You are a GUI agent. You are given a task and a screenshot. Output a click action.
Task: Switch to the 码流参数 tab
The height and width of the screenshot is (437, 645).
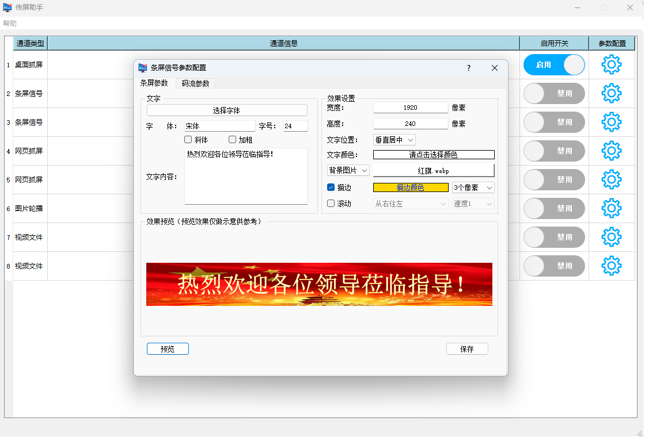(195, 83)
